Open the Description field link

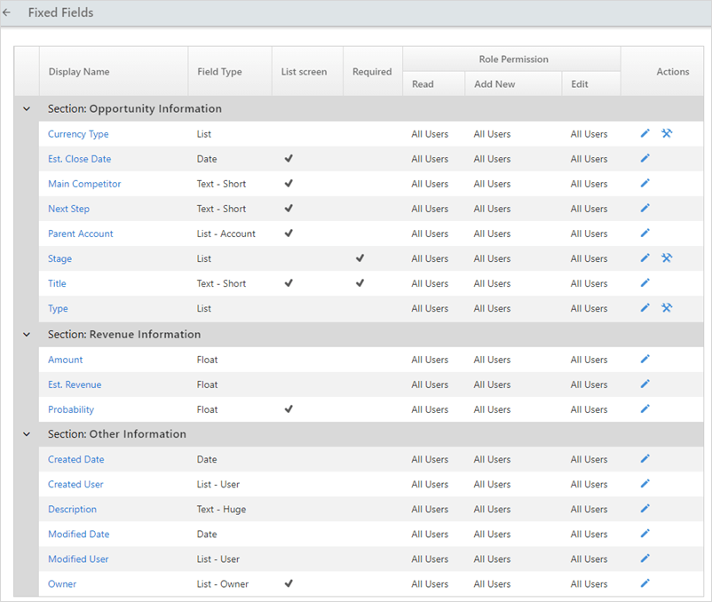coord(72,510)
